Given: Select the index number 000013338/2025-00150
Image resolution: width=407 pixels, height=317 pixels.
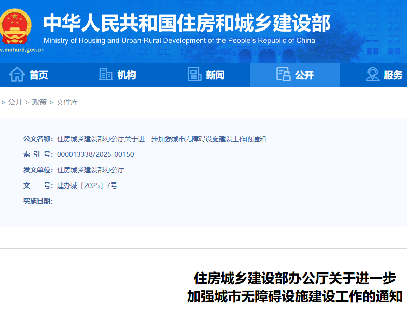Looking at the screenshot, I should pyautogui.click(x=95, y=154).
